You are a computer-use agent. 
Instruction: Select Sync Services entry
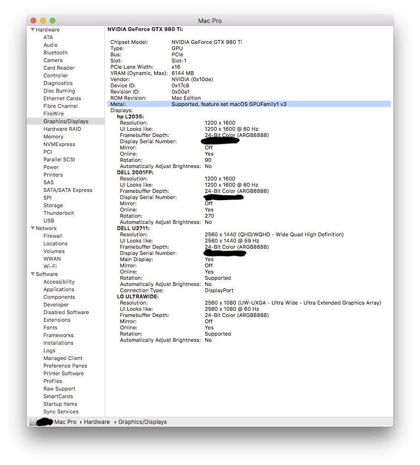(x=61, y=412)
